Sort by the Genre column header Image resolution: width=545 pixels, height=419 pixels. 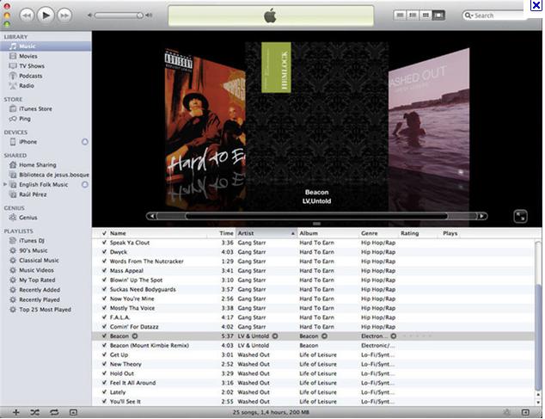click(378, 233)
